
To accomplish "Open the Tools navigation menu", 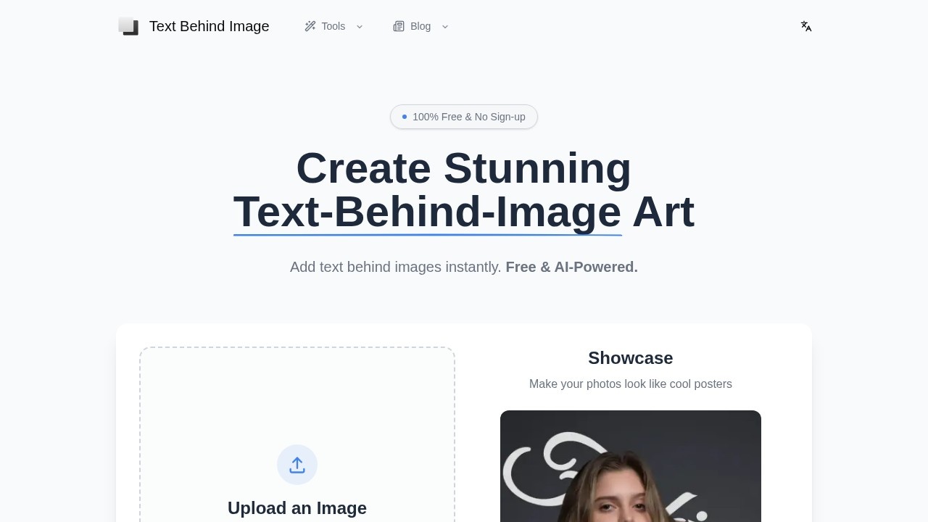I will point(333,26).
